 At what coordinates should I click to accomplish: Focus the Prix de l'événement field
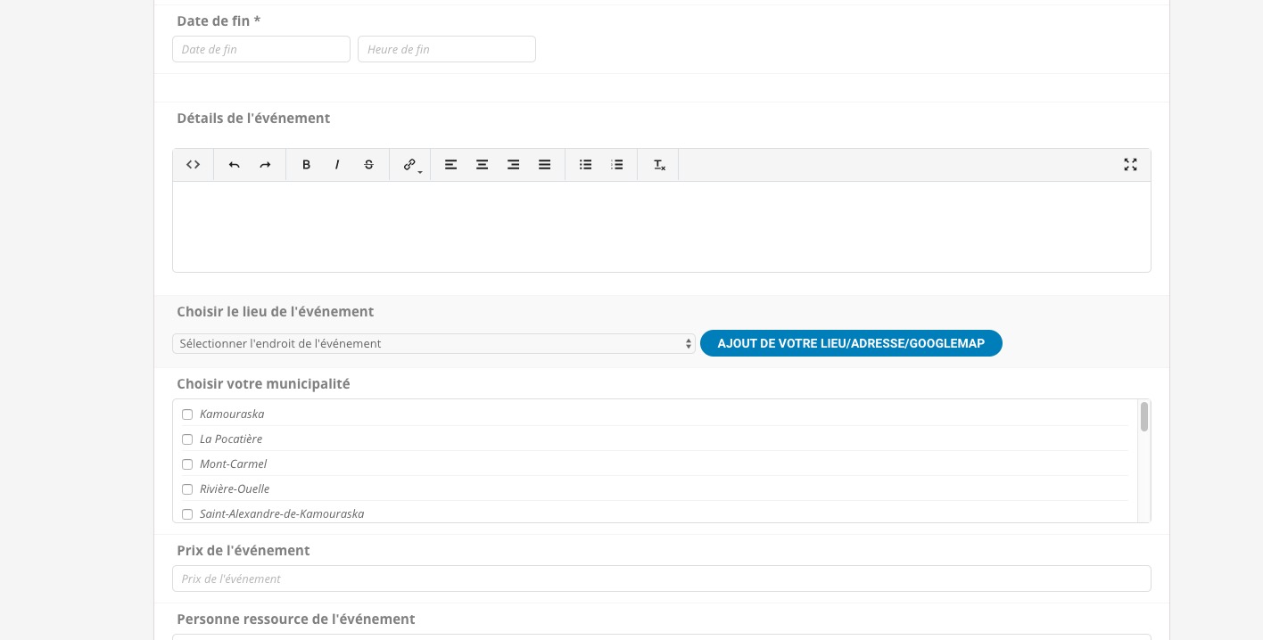(x=661, y=578)
